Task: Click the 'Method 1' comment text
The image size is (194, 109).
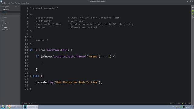Action: click(x=42, y=40)
